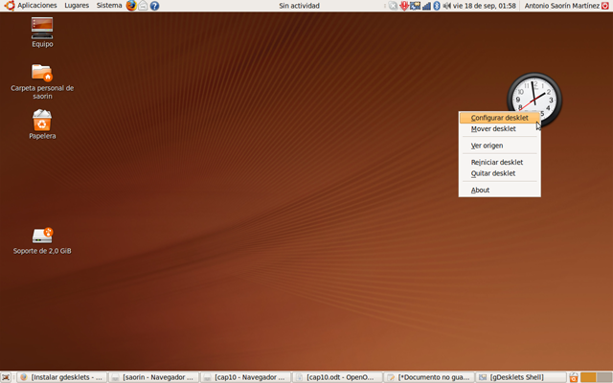
Task: Open the Equipo desktop icon
Action: [42, 31]
